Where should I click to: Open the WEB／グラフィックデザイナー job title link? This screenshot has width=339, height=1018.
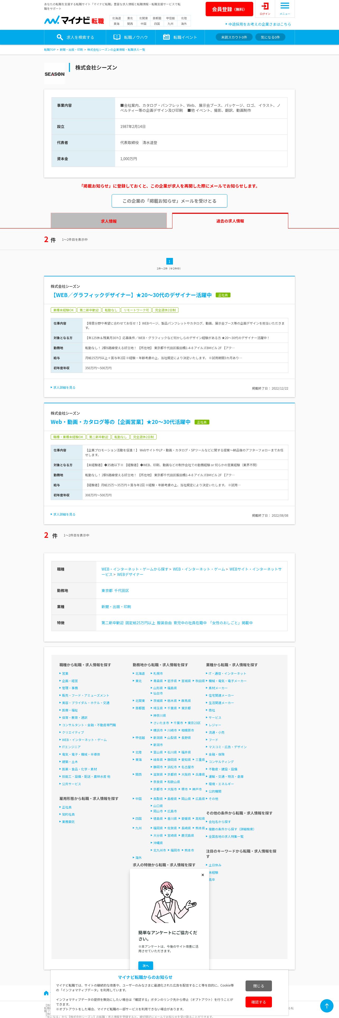tap(131, 295)
